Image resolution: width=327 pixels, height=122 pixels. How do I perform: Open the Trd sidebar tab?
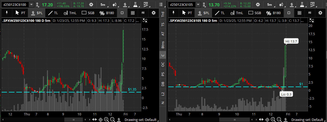(163, 15)
